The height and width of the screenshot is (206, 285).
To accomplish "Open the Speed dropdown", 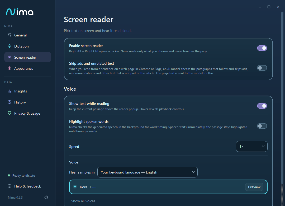I will tap(251, 147).
